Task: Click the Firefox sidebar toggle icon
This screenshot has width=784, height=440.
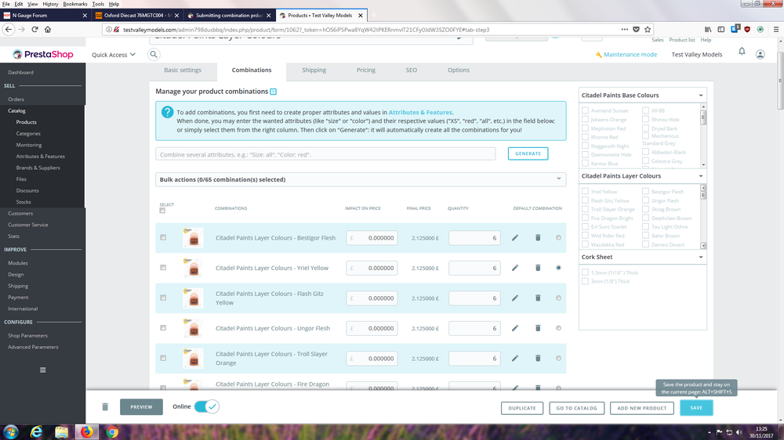Action: tap(721, 30)
